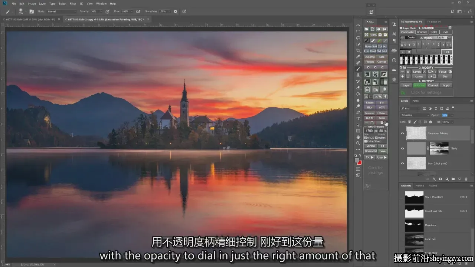Image resolution: width=475 pixels, height=267 pixels.
Task: Select the Pen tool
Action: pyautogui.click(x=358, y=112)
